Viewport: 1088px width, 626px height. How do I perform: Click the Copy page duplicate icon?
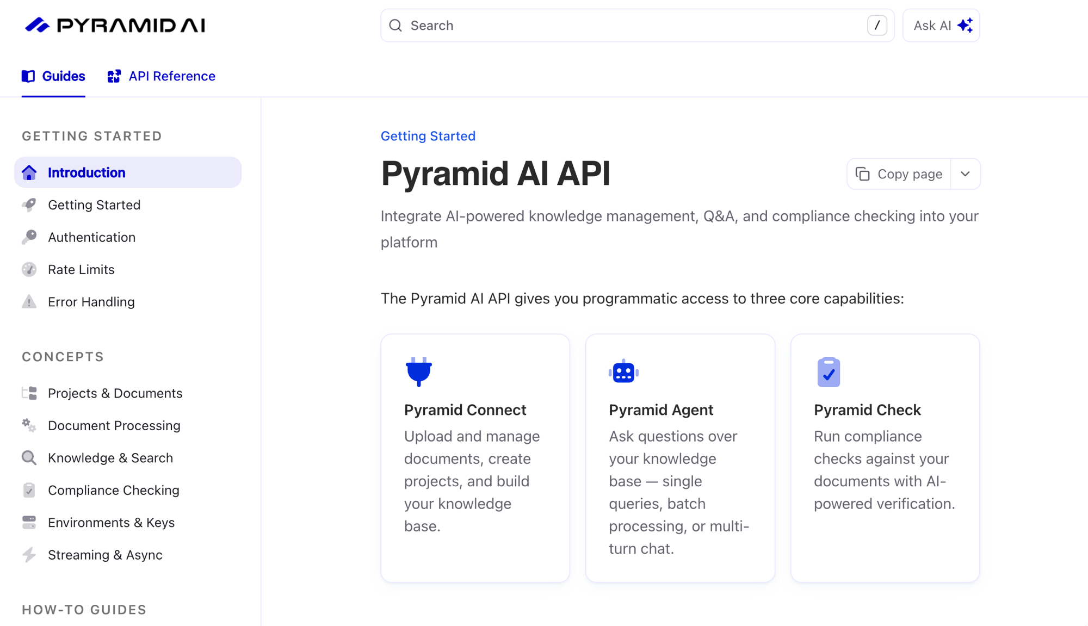pyautogui.click(x=863, y=174)
